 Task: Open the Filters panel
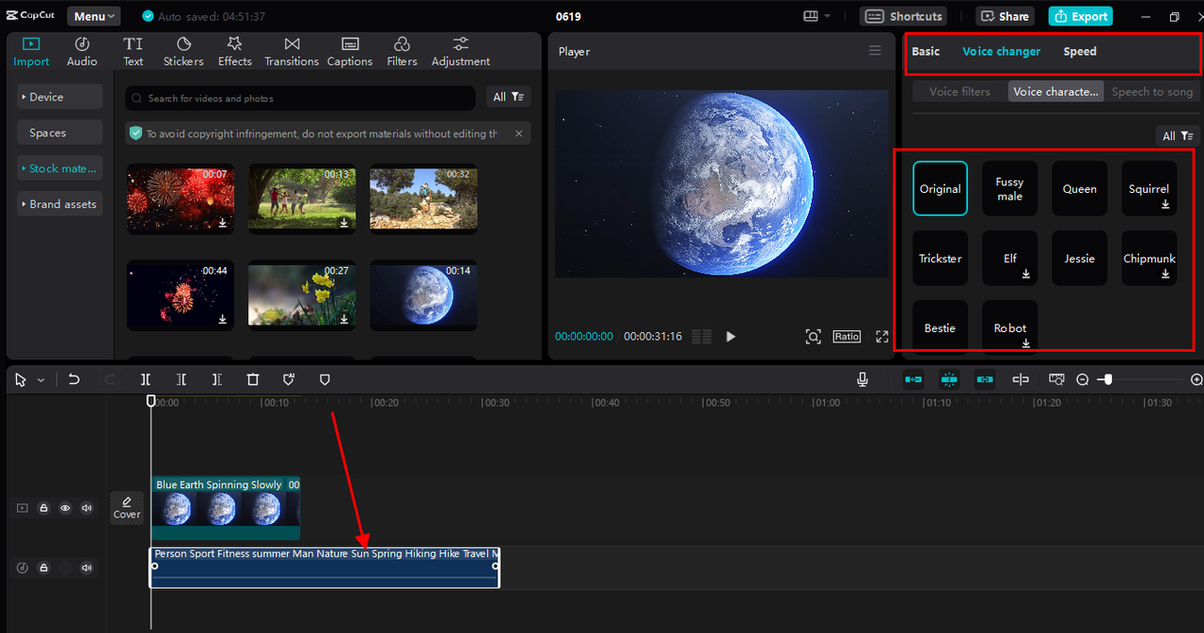[x=402, y=52]
